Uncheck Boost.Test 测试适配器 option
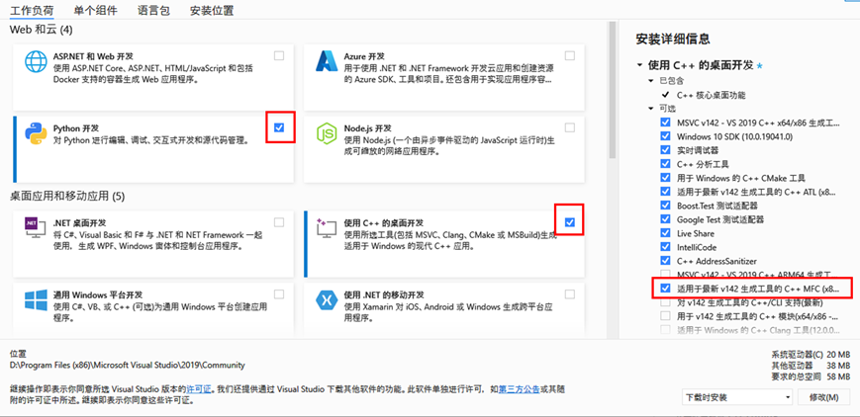860x417 pixels. [665, 205]
